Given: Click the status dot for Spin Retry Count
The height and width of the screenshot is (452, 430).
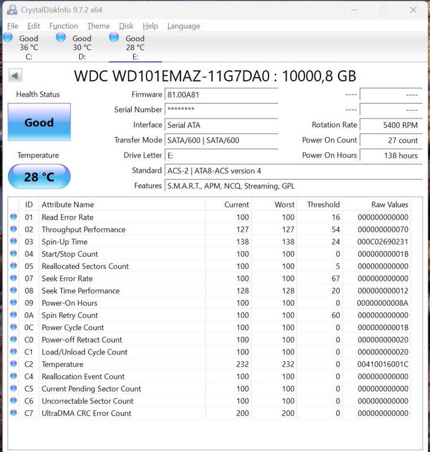Looking at the screenshot, I should pyautogui.click(x=13, y=314).
